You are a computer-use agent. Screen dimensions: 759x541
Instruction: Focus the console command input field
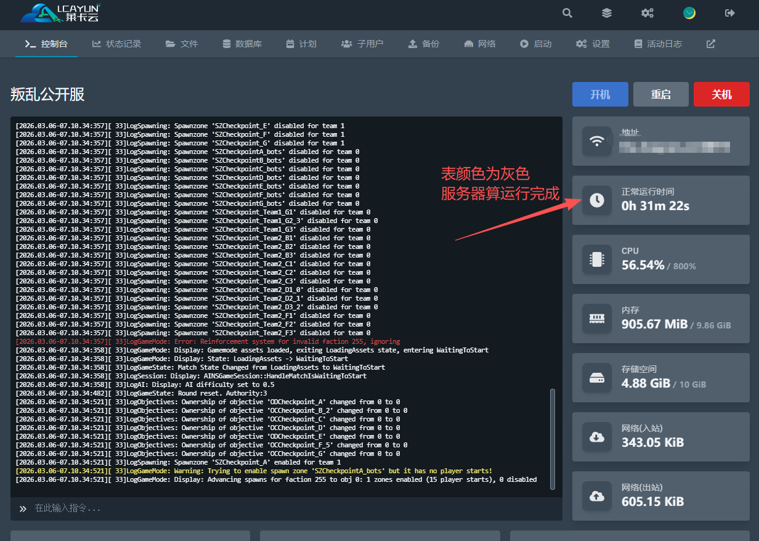click(x=290, y=508)
